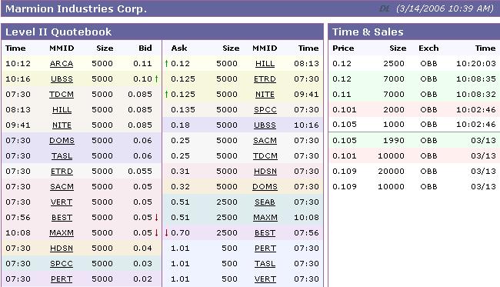Click the green up arrow next to bid 0.10

(x=157, y=78)
